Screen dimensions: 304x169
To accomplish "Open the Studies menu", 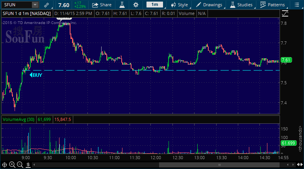I will click(x=241, y=5).
